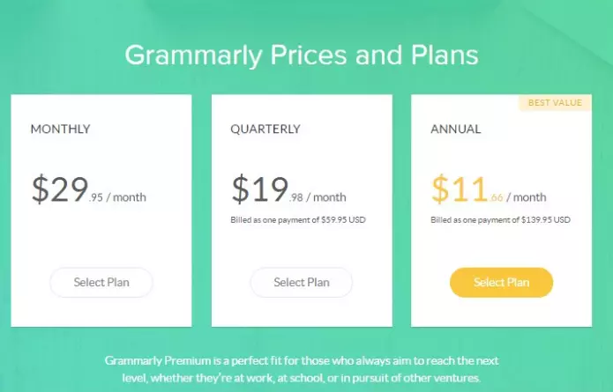Click the yellow $11.66 / month price
Viewport: 613px width, 392px height.
point(489,189)
